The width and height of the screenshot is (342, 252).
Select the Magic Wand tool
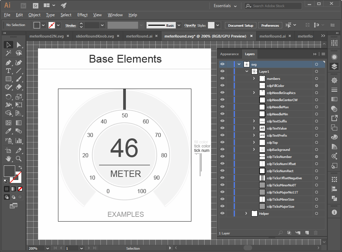coord(8,53)
